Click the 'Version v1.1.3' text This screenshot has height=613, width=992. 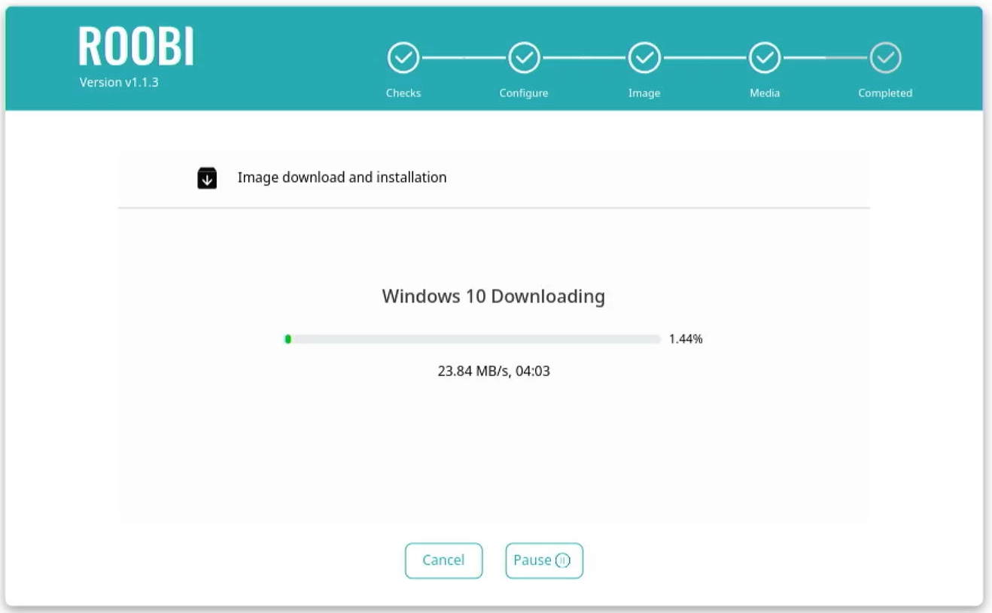(119, 82)
